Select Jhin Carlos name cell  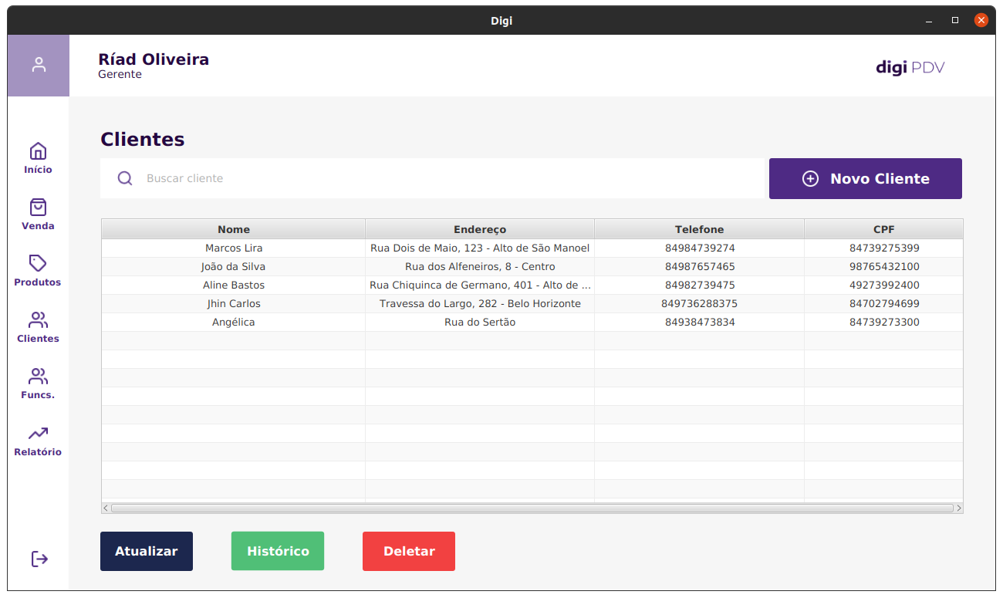(234, 303)
